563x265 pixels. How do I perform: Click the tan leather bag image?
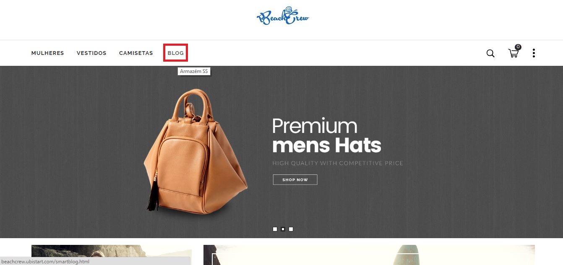[x=195, y=152]
